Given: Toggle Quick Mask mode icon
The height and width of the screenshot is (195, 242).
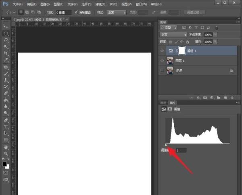Looking at the screenshot, I should click(x=6, y=173).
